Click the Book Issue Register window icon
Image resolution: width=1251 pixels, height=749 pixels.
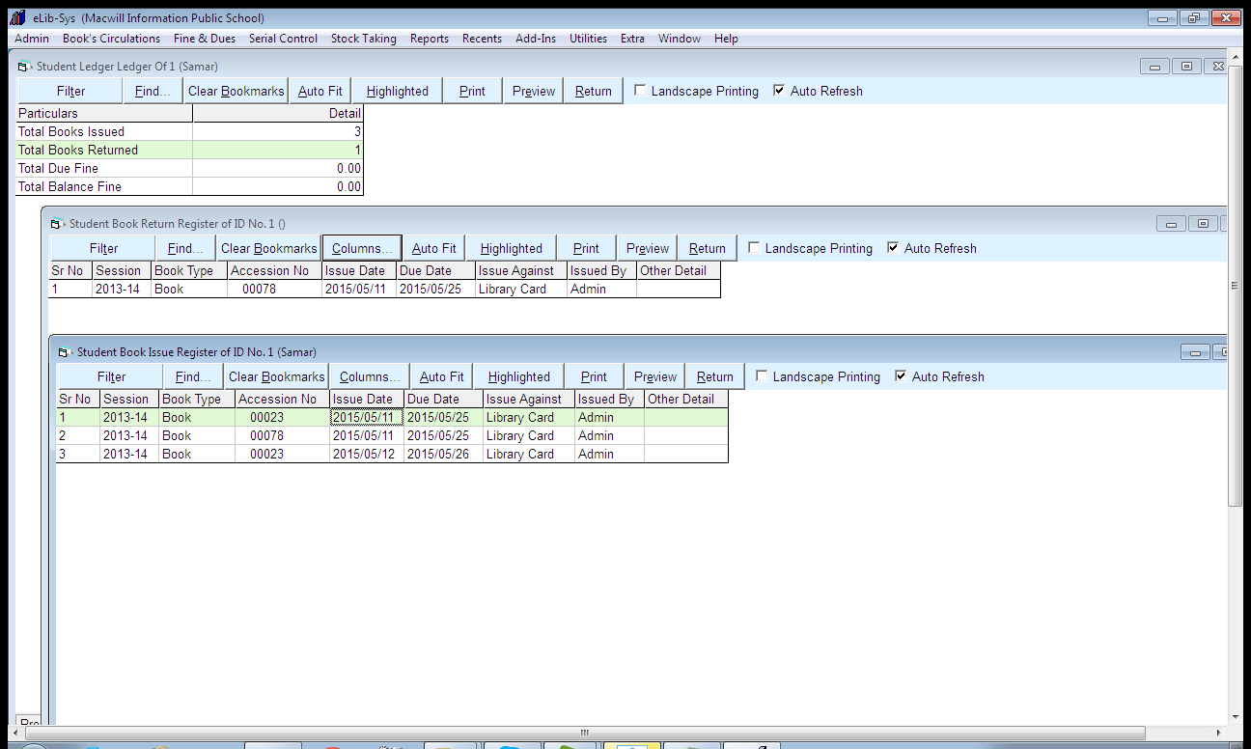pyautogui.click(x=65, y=352)
